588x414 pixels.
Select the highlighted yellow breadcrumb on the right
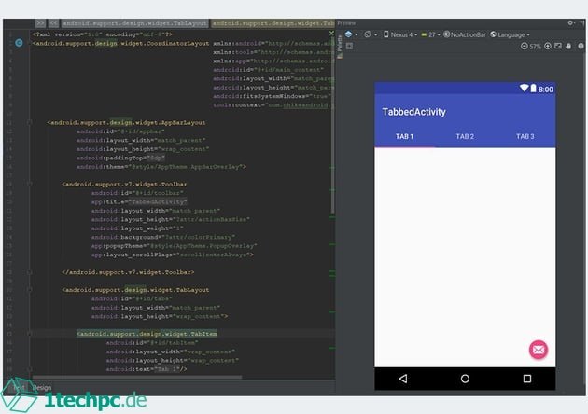point(273,23)
